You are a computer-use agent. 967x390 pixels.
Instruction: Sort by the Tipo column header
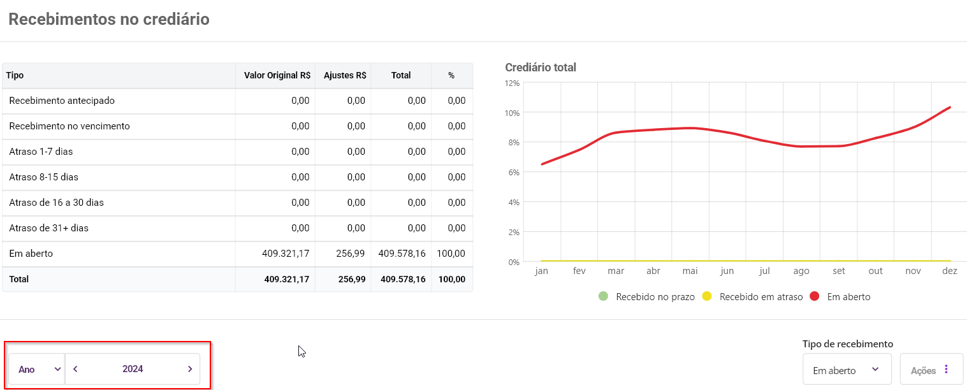[15, 75]
